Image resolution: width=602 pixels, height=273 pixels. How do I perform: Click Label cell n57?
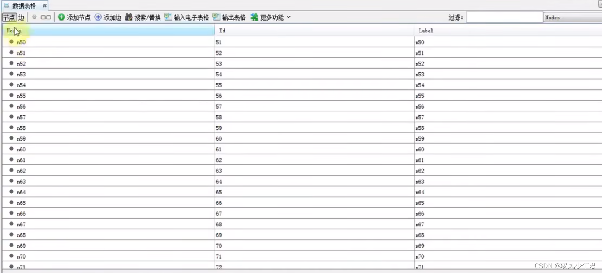508,117
